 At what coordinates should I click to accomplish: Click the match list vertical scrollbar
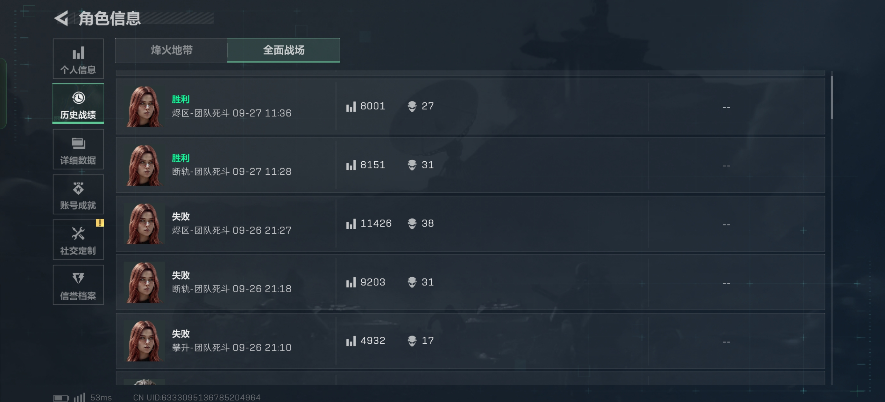[x=832, y=98]
